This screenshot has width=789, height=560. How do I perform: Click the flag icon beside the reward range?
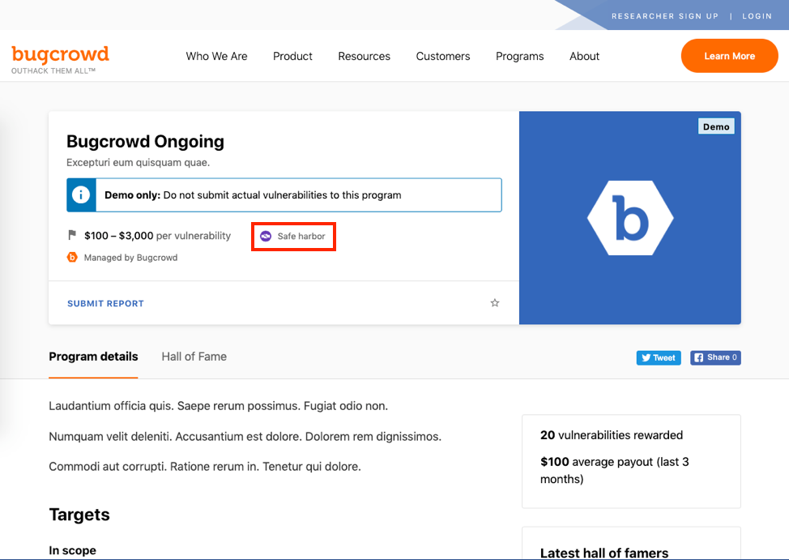tap(72, 235)
